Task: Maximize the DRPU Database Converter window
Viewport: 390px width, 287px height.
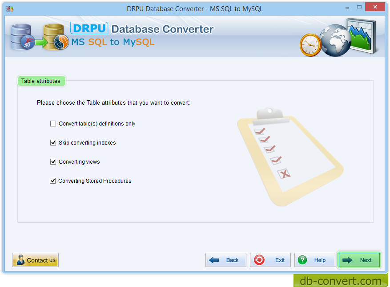Action: [359, 7]
